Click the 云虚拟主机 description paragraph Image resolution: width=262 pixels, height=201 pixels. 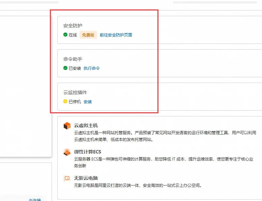165,136
